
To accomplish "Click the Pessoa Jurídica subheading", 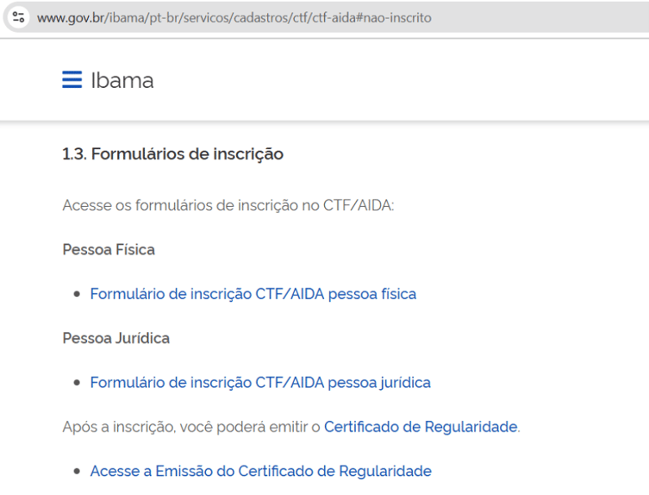I will click(115, 338).
